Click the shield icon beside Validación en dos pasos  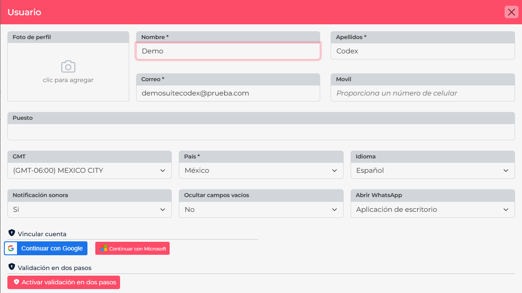pyautogui.click(x=12, y=267)
